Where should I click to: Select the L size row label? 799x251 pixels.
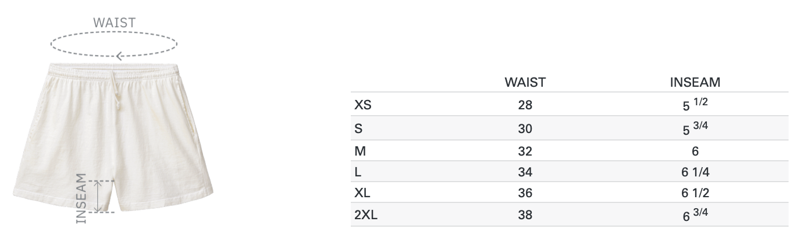coord(358,172)
